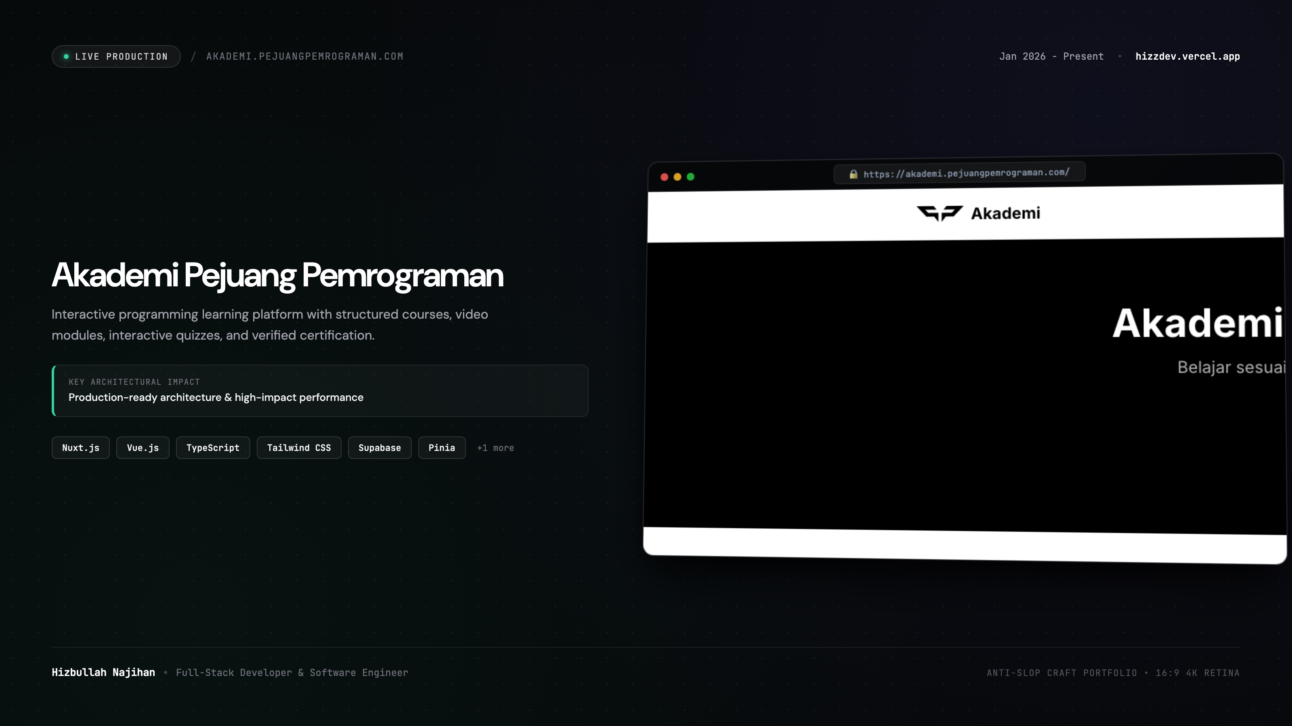The image size is (1292, 726).
Task: Click the Belajar sesuai subtitle text
Action: (1231, 367)
